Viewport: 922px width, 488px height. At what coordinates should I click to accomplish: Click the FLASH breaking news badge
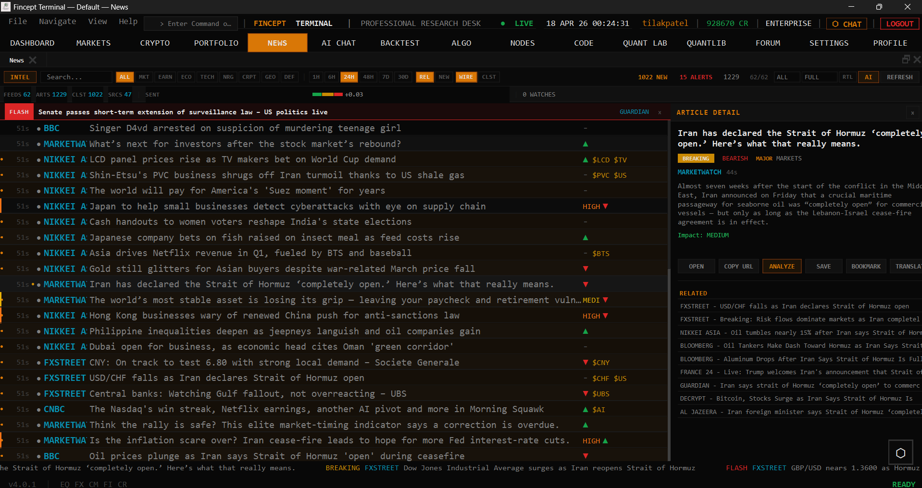tap(19, 111)
